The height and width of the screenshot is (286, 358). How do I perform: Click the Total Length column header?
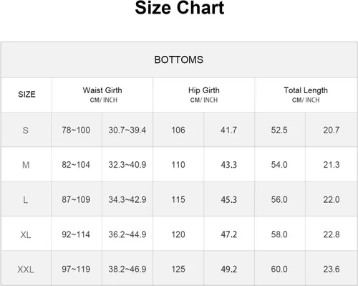click(306, 95)
